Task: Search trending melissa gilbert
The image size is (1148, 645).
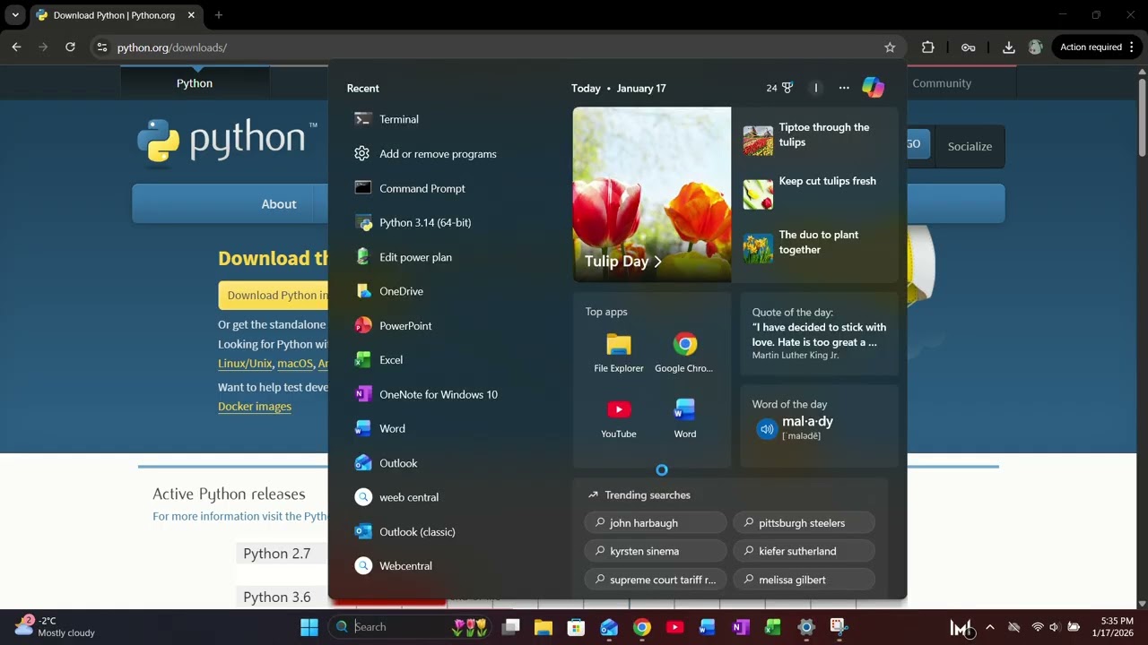Action: click(x=804, y=580)
